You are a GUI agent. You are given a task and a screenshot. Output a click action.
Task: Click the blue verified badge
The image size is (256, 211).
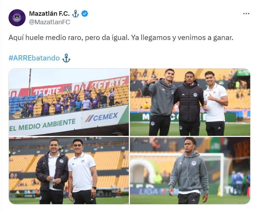[85, 14]
